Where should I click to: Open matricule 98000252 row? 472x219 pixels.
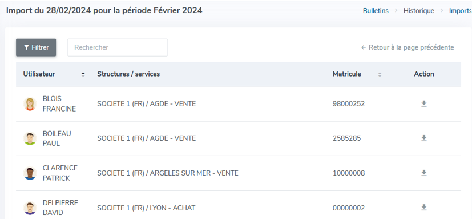click(x=239, y=104)
